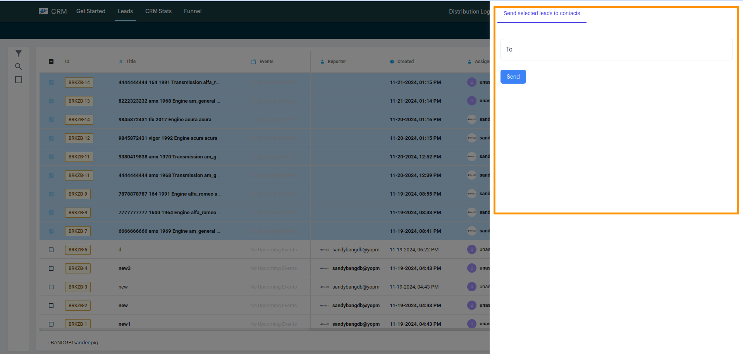Click the Reporter column header
The width and height of the screenshot is (743, 354).
point(337,62)
